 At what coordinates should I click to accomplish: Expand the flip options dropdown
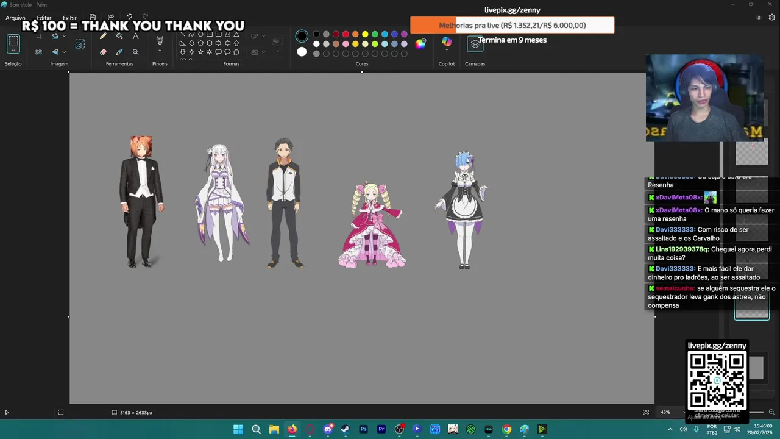pos(64,52)
